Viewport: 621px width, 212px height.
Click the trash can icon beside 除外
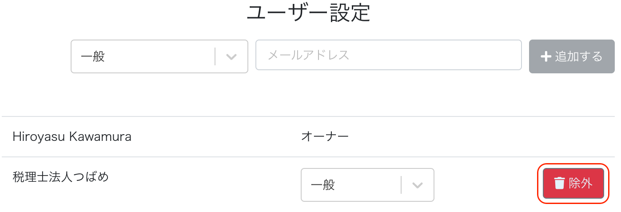tap(559, 183)
